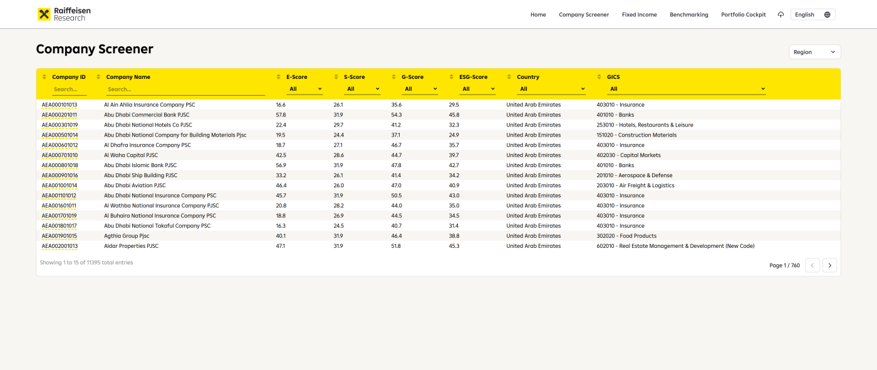877x370 pixels.
Task: Go to next page with right arrow
Action: pos(829,265)
